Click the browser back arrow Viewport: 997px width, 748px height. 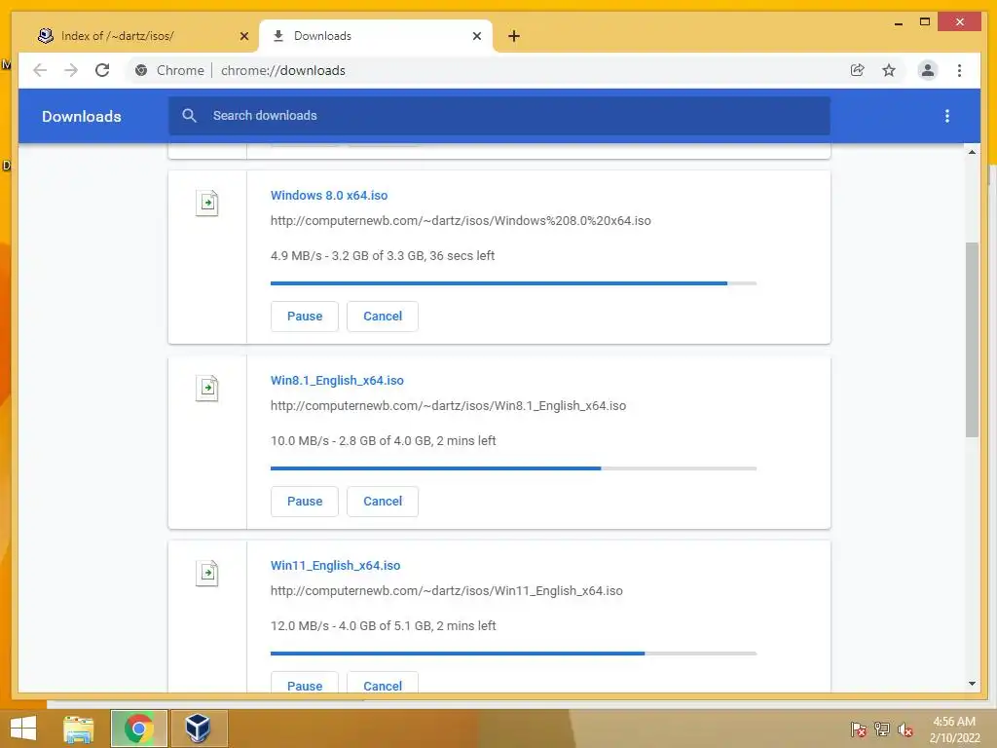(x=40, y=70)
